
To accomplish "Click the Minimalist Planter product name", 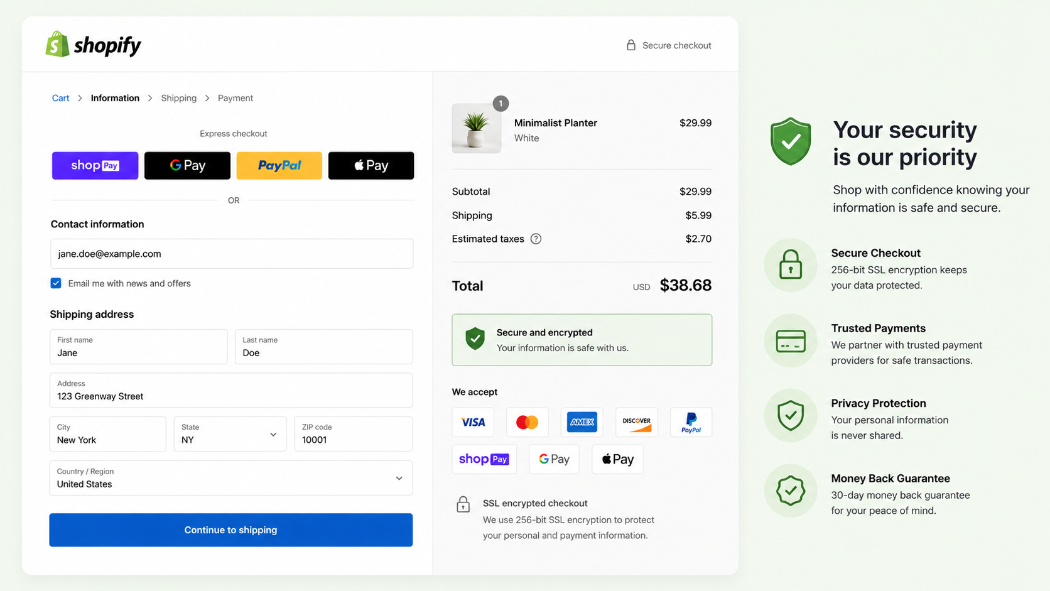I will coord(556,123).
